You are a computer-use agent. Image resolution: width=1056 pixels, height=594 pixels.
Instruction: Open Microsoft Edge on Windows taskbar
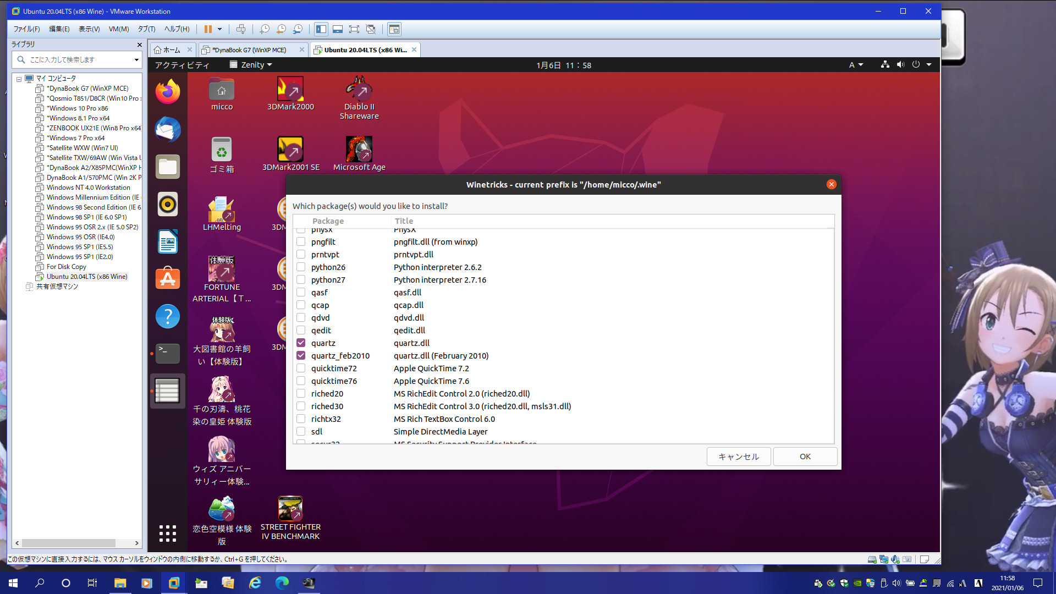[282, 583]
